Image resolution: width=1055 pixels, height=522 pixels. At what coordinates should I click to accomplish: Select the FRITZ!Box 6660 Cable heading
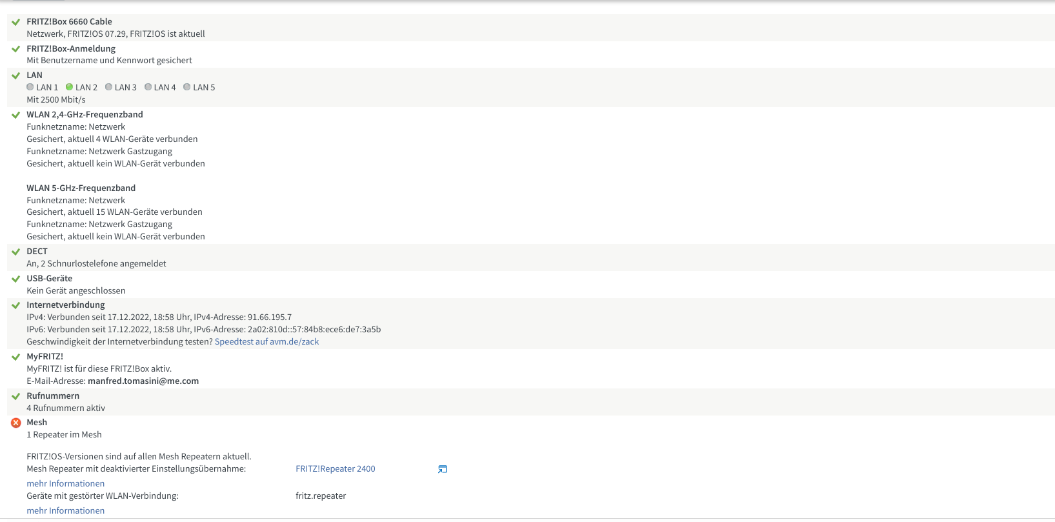tap(69, 21)
